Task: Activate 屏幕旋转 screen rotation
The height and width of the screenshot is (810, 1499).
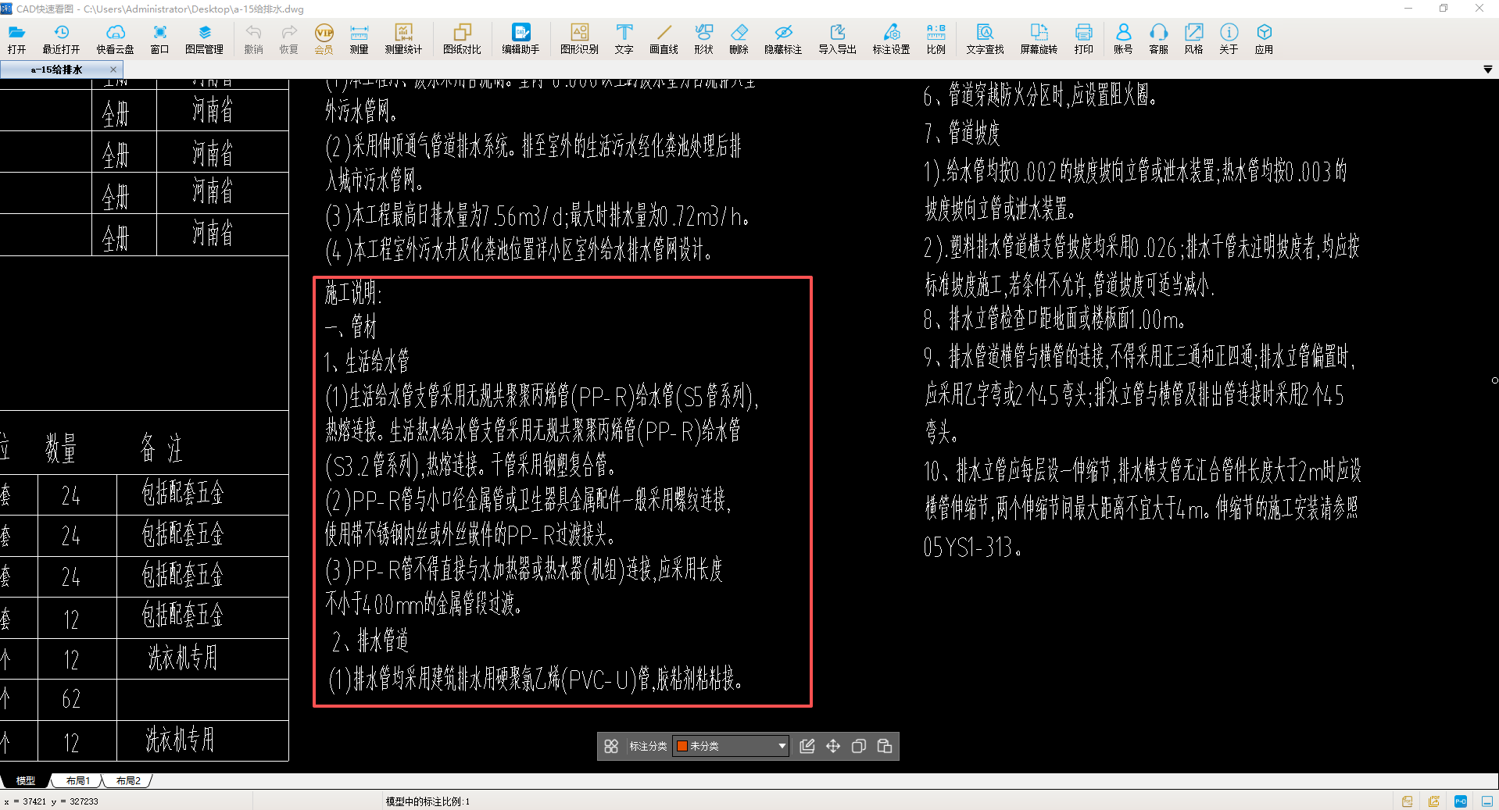Action: (1039, 38)
